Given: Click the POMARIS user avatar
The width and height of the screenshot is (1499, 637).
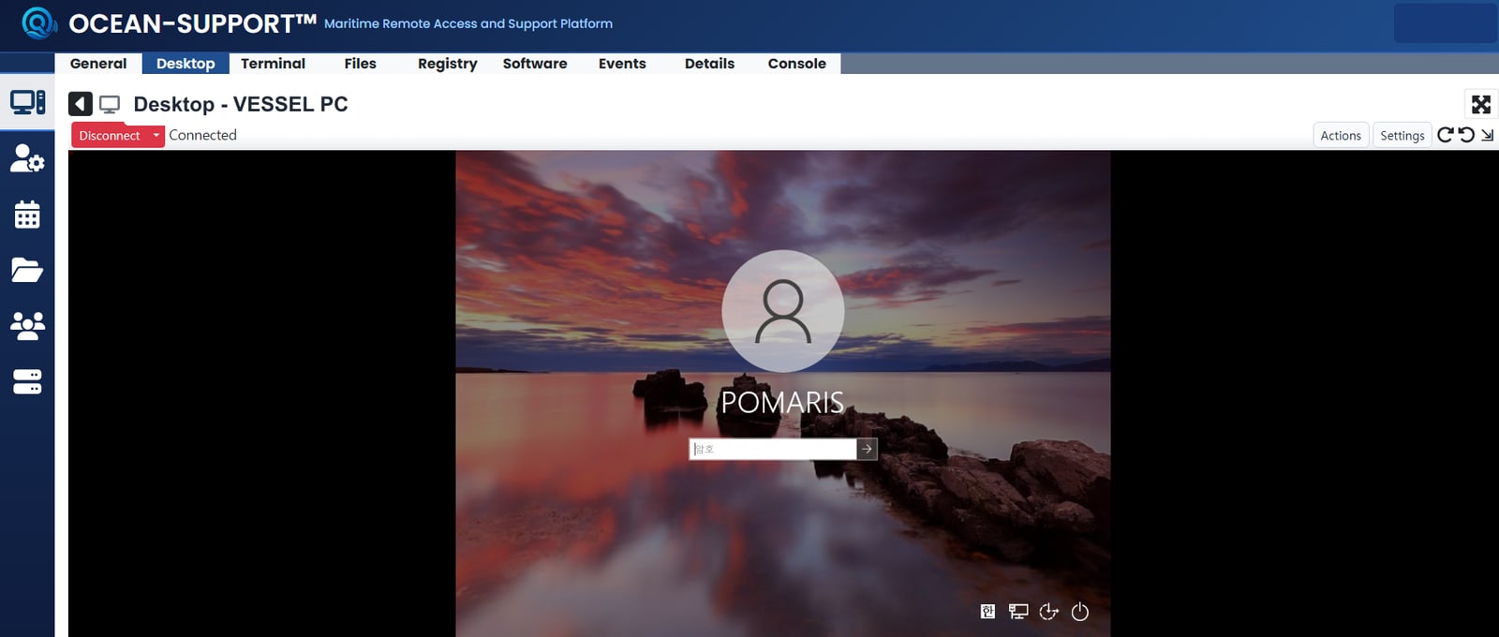Looking at the screenshot, I should (783, 311).
